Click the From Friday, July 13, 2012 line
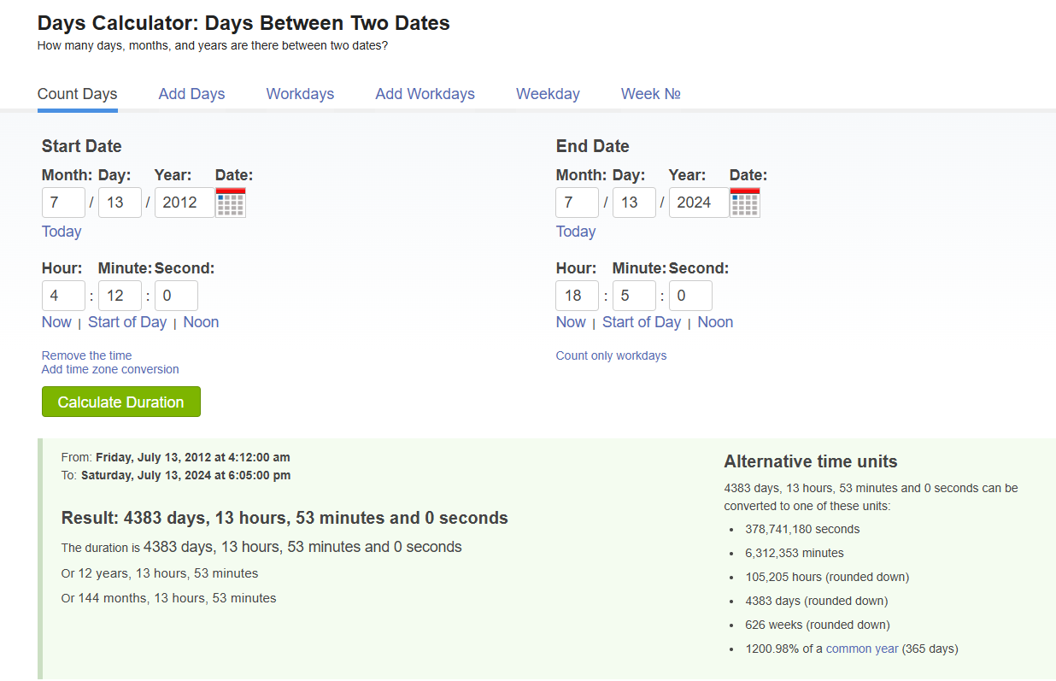The width and height of the screenshot is (1056, 681). tap(176, 457)
